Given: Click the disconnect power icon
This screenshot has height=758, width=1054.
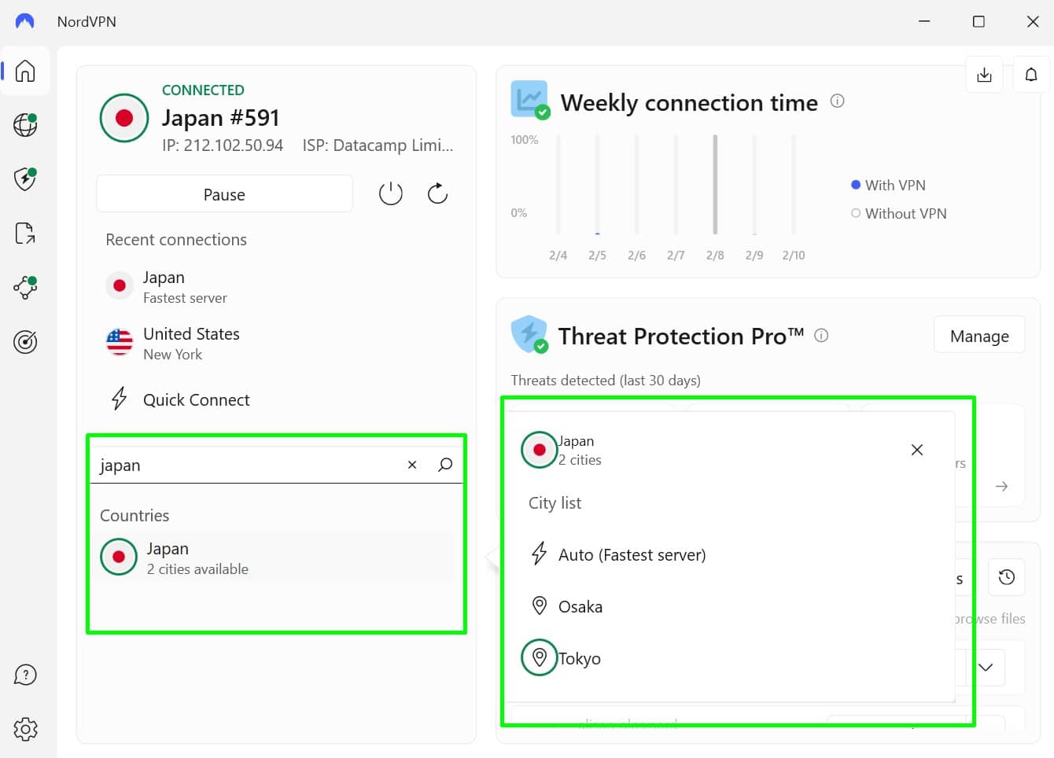Looking at the screenshot, I should coord(391,193).
